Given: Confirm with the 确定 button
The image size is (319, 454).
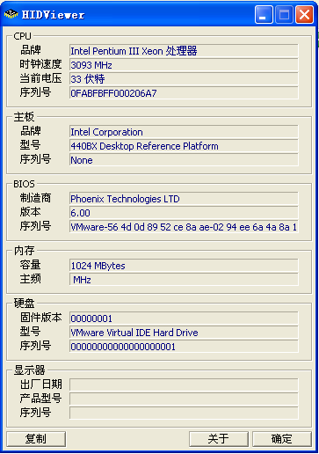Looking at the screenshot, I should click(282, 439).
